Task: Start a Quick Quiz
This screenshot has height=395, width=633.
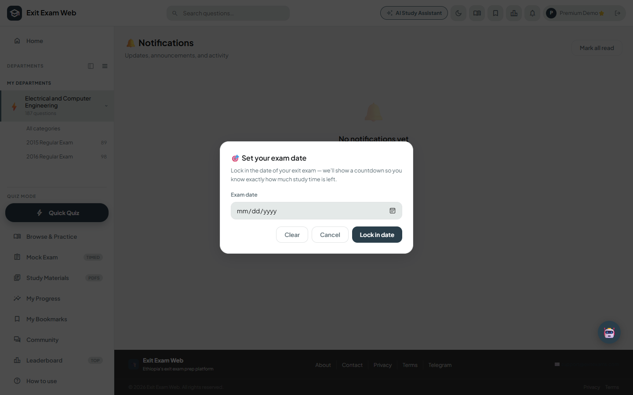Action: 57,213
